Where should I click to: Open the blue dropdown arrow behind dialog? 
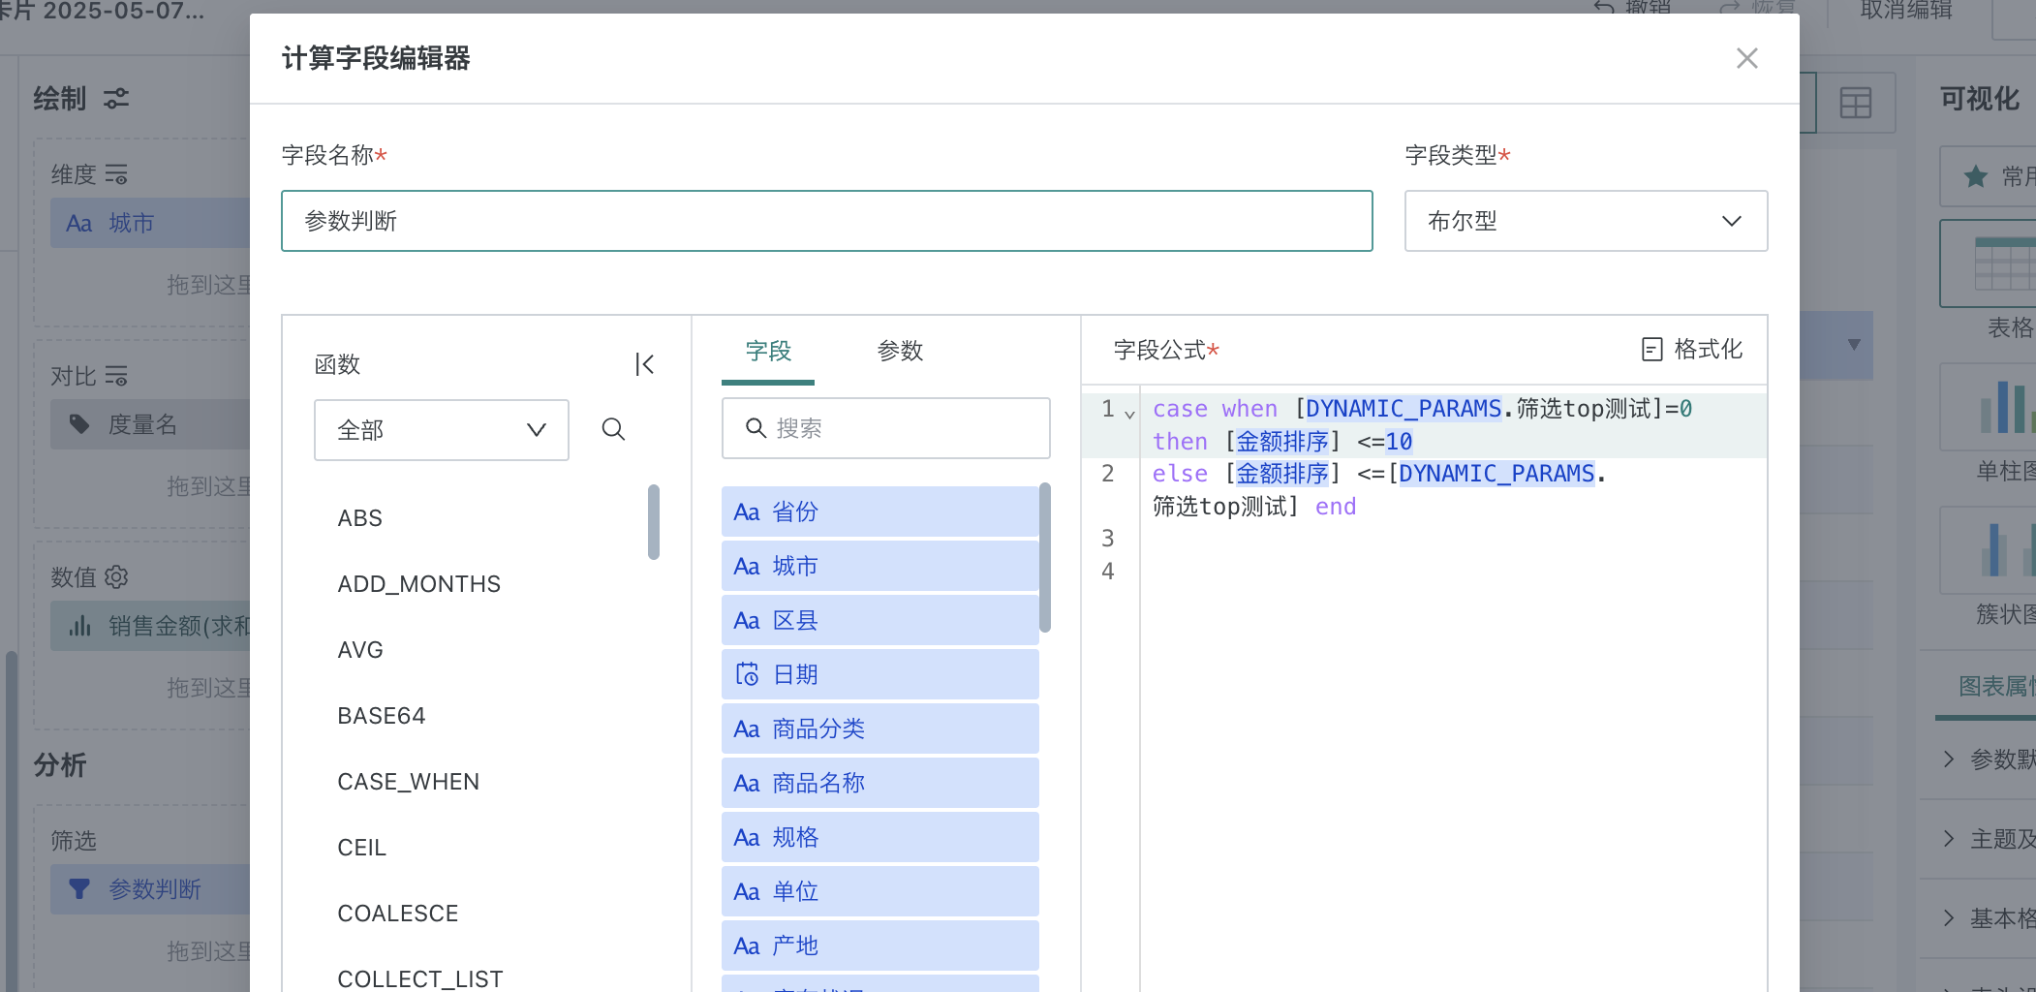[x=1854, y=345]
